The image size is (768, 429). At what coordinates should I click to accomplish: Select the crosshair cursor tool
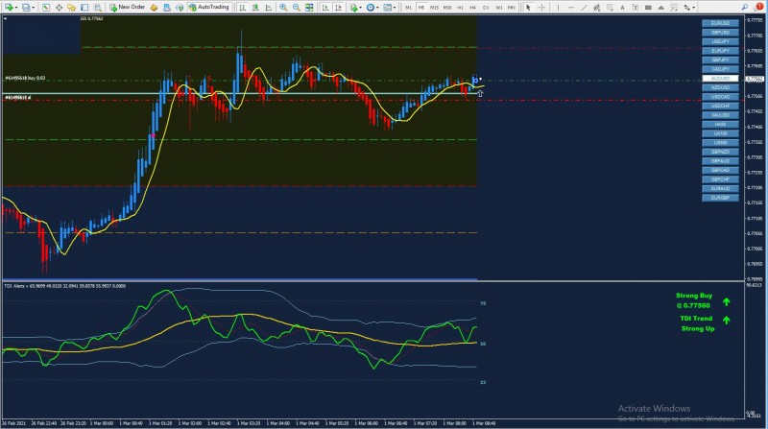click(541, 7)
